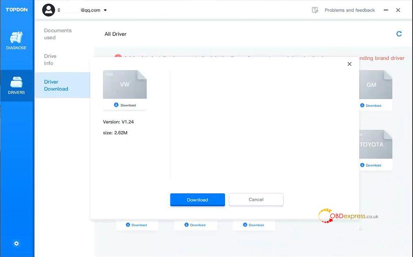Close the TOPDON application window
Viewport: 413px width, 257px height.
coord(398,10)
